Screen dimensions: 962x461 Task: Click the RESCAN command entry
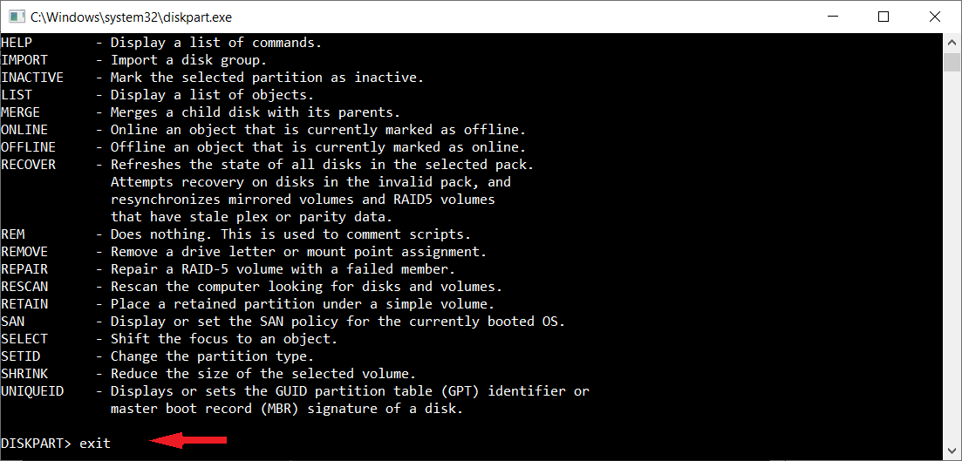click(x=24, y=287)
